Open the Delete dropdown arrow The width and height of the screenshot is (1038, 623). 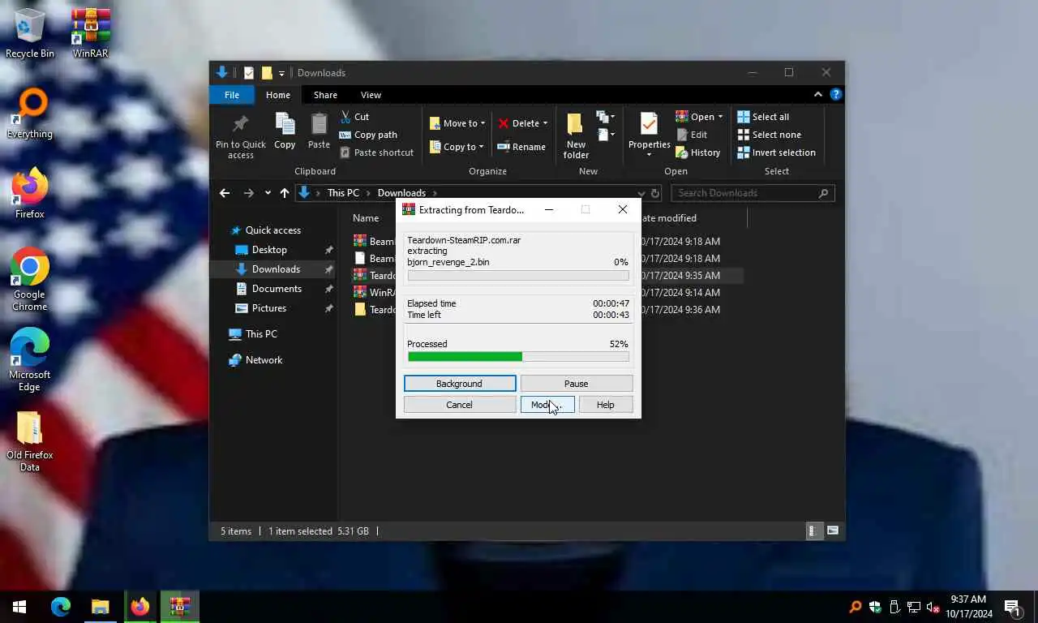[x=545, y=123]
